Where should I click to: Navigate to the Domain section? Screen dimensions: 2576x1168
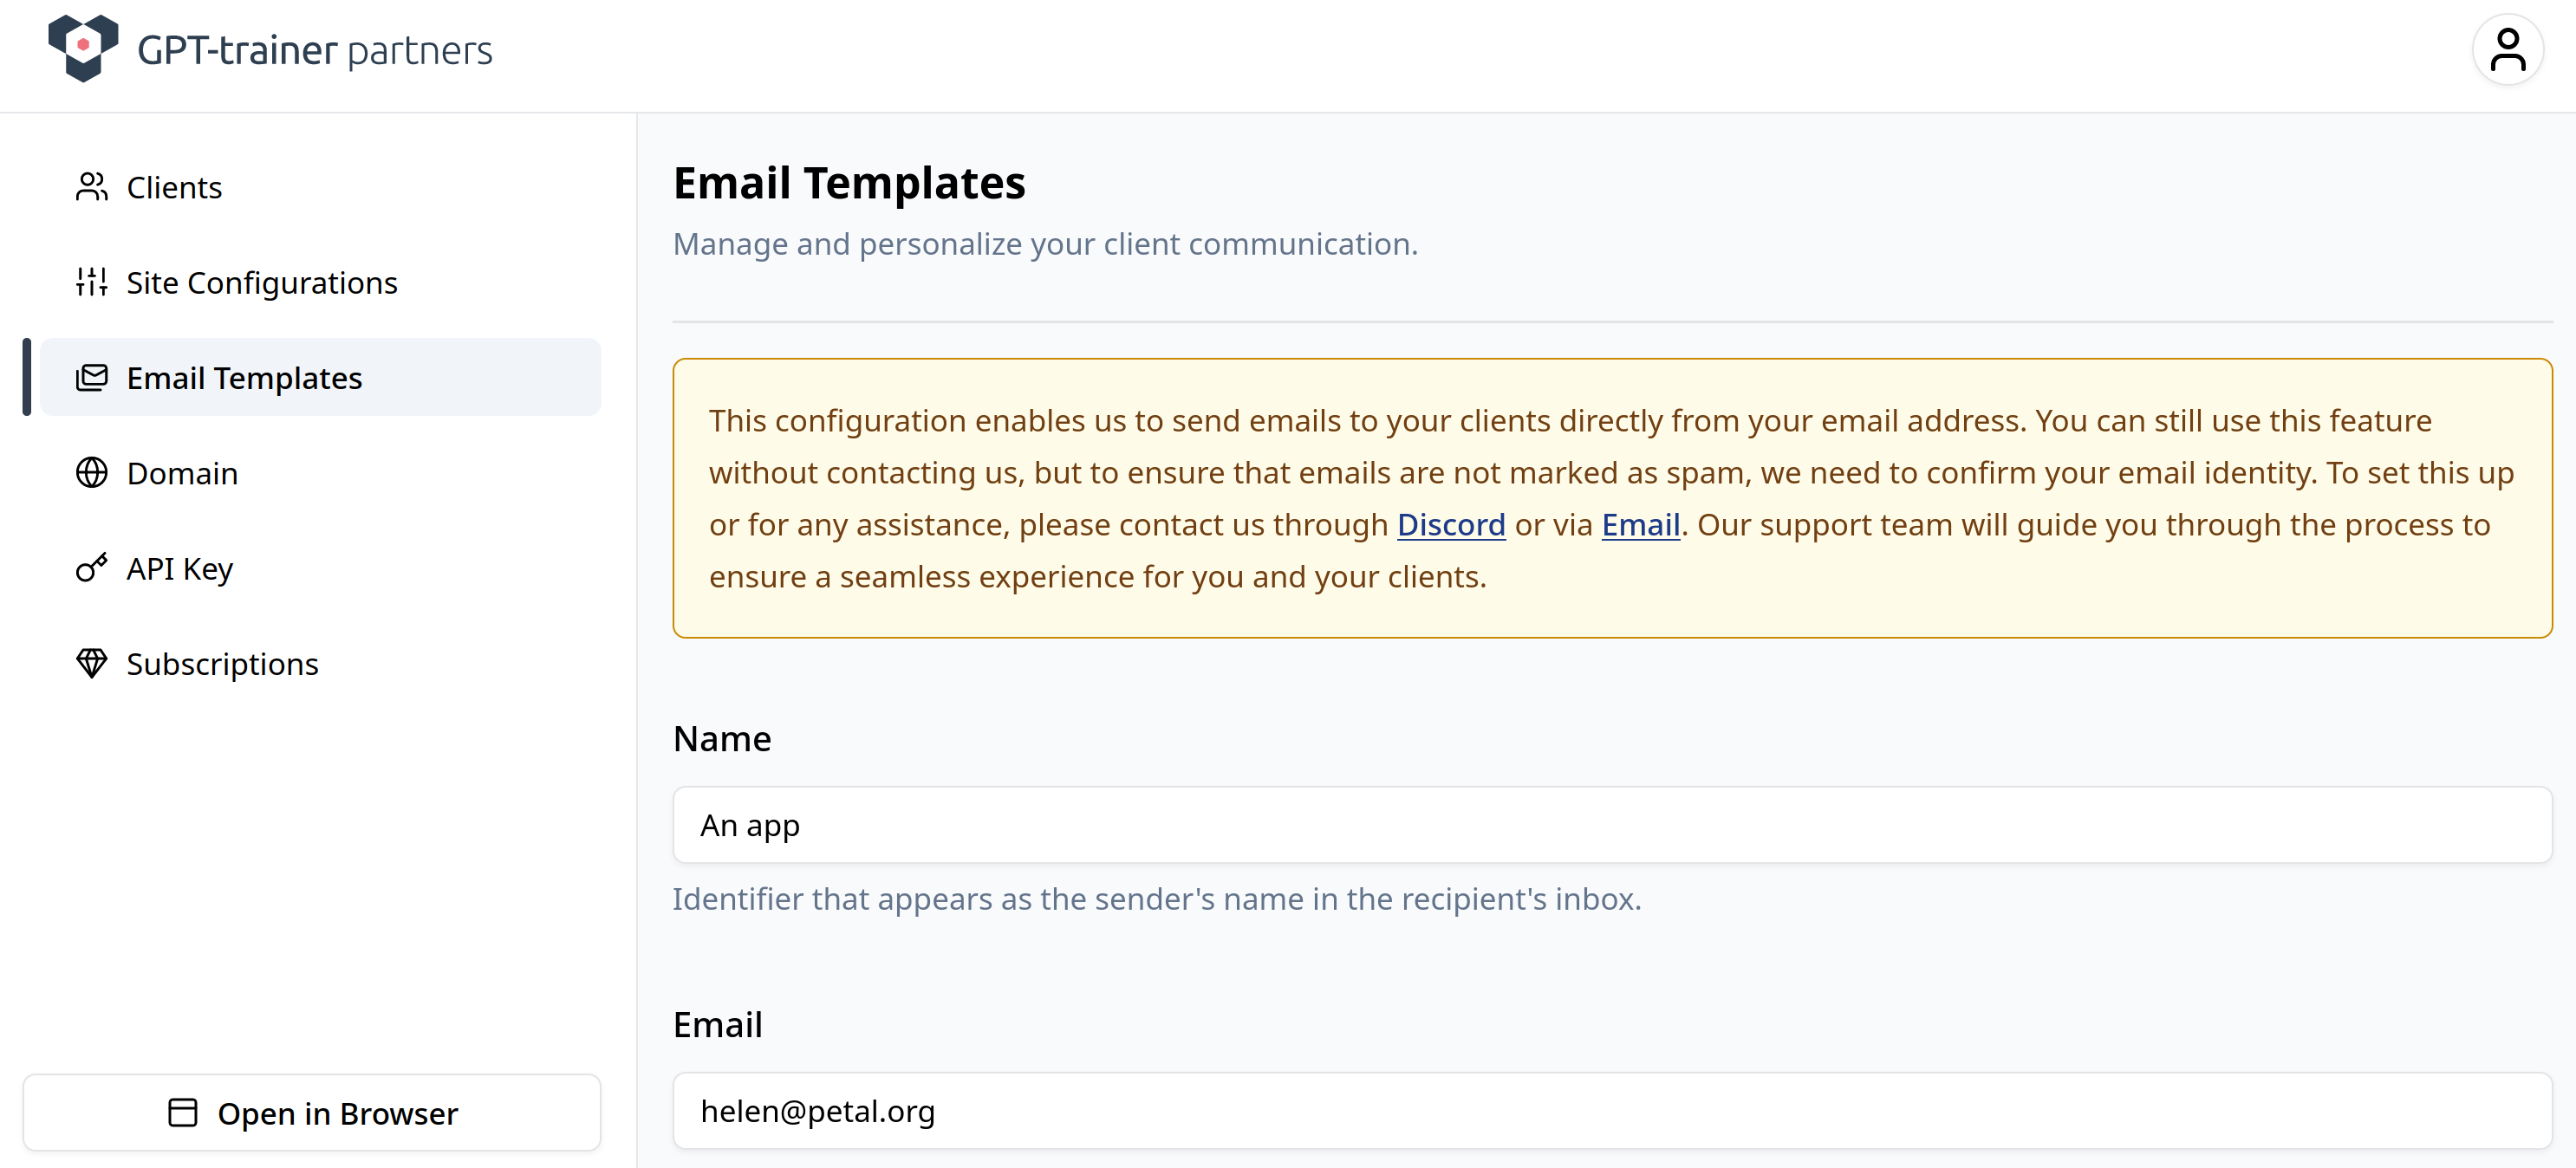[182, 473]
